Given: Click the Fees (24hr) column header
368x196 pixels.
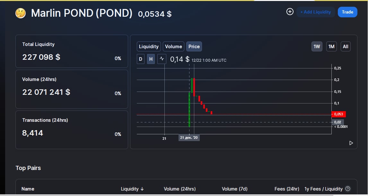Looking at the screenshot, I should pos(287,189).
